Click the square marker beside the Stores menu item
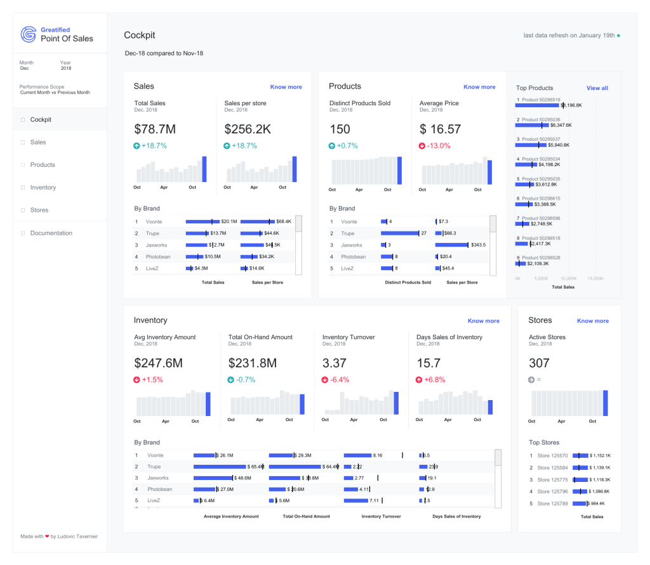The height and width of the screenshot is (565, 650). point(23,211)
